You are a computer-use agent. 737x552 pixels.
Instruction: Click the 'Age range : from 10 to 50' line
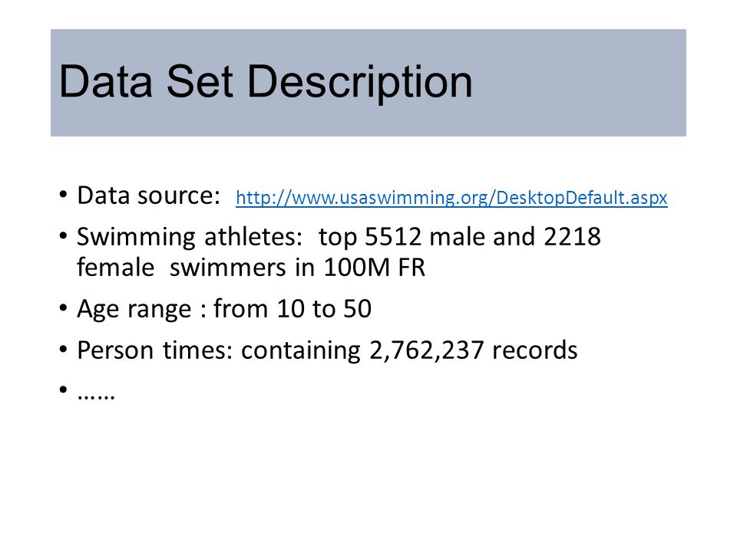pyautogui.click(x=224, y=309)
